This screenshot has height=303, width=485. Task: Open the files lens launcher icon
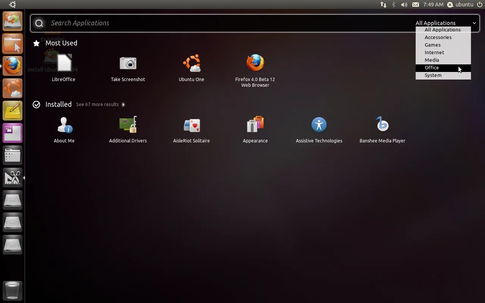click(x=13, y=155)
